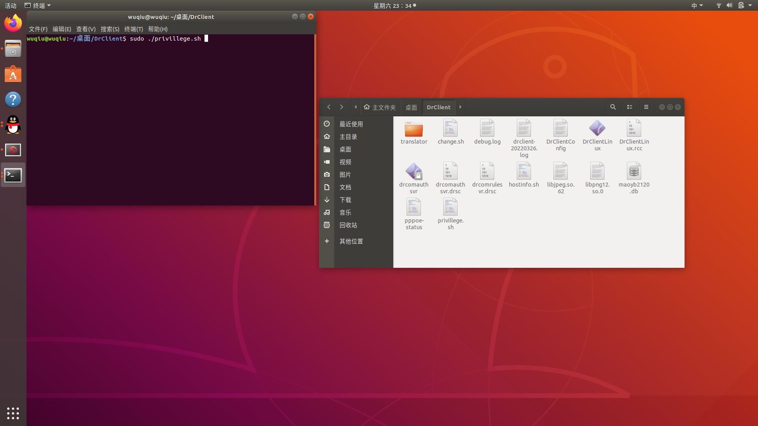The image size is (758, 426).
Task: Open Show Applications grid
Action: (x=13, y=413)
